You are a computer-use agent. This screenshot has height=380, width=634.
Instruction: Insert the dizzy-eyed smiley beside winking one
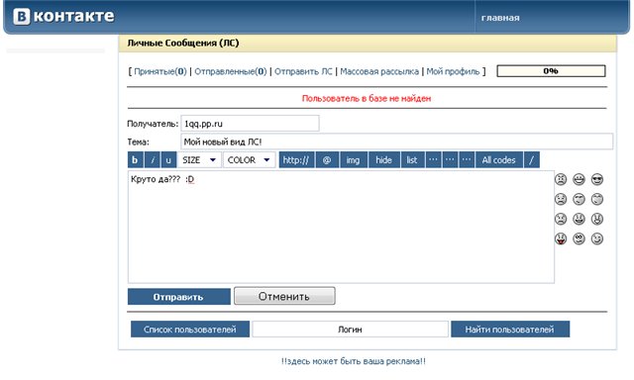[x=579, y=239]
